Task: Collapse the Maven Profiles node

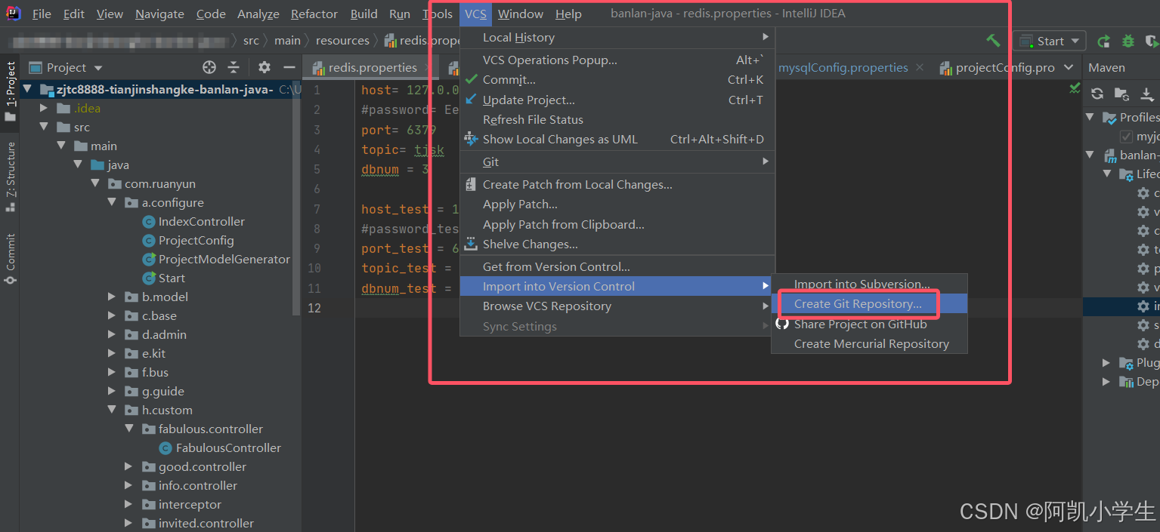Action: click(x=1090, y=117)
